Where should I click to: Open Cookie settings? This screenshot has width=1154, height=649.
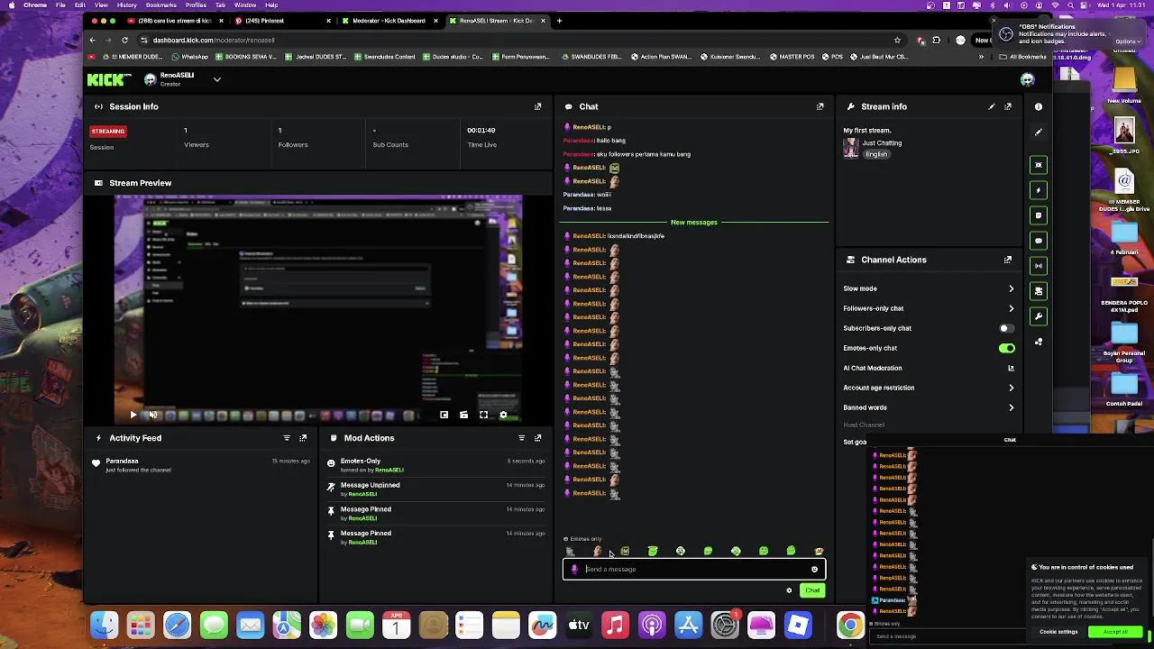[x=1058, y=632]
